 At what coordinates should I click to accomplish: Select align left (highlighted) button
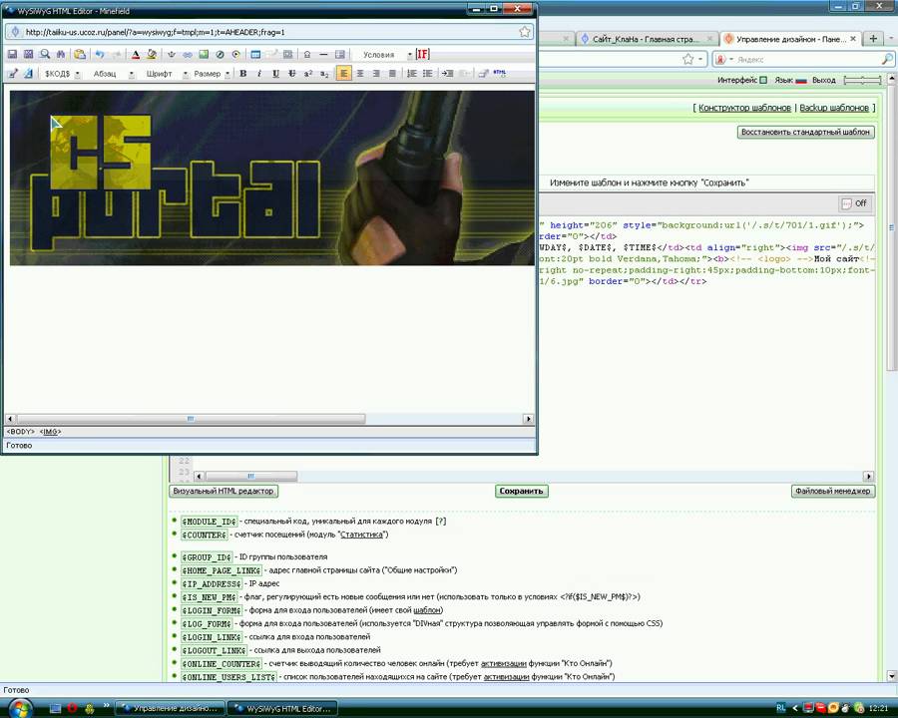pos(343,73)
